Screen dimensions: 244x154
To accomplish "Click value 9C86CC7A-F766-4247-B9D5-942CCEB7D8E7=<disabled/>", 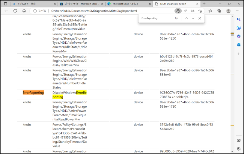I will coord(187,95).
